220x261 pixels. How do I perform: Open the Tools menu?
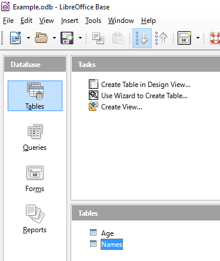pyautogui.click(x=93, y=21)
